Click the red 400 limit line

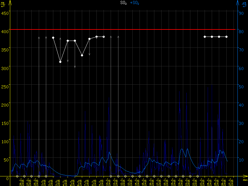point(124,29)
